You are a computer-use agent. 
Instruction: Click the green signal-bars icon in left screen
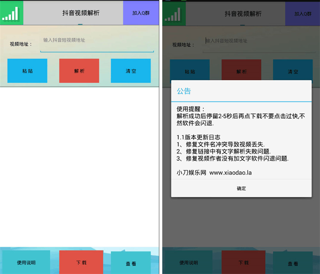(x=12, y=13)
